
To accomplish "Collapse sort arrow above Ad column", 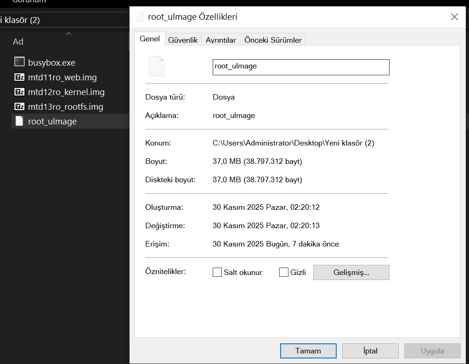I will (x=68, y=34).
